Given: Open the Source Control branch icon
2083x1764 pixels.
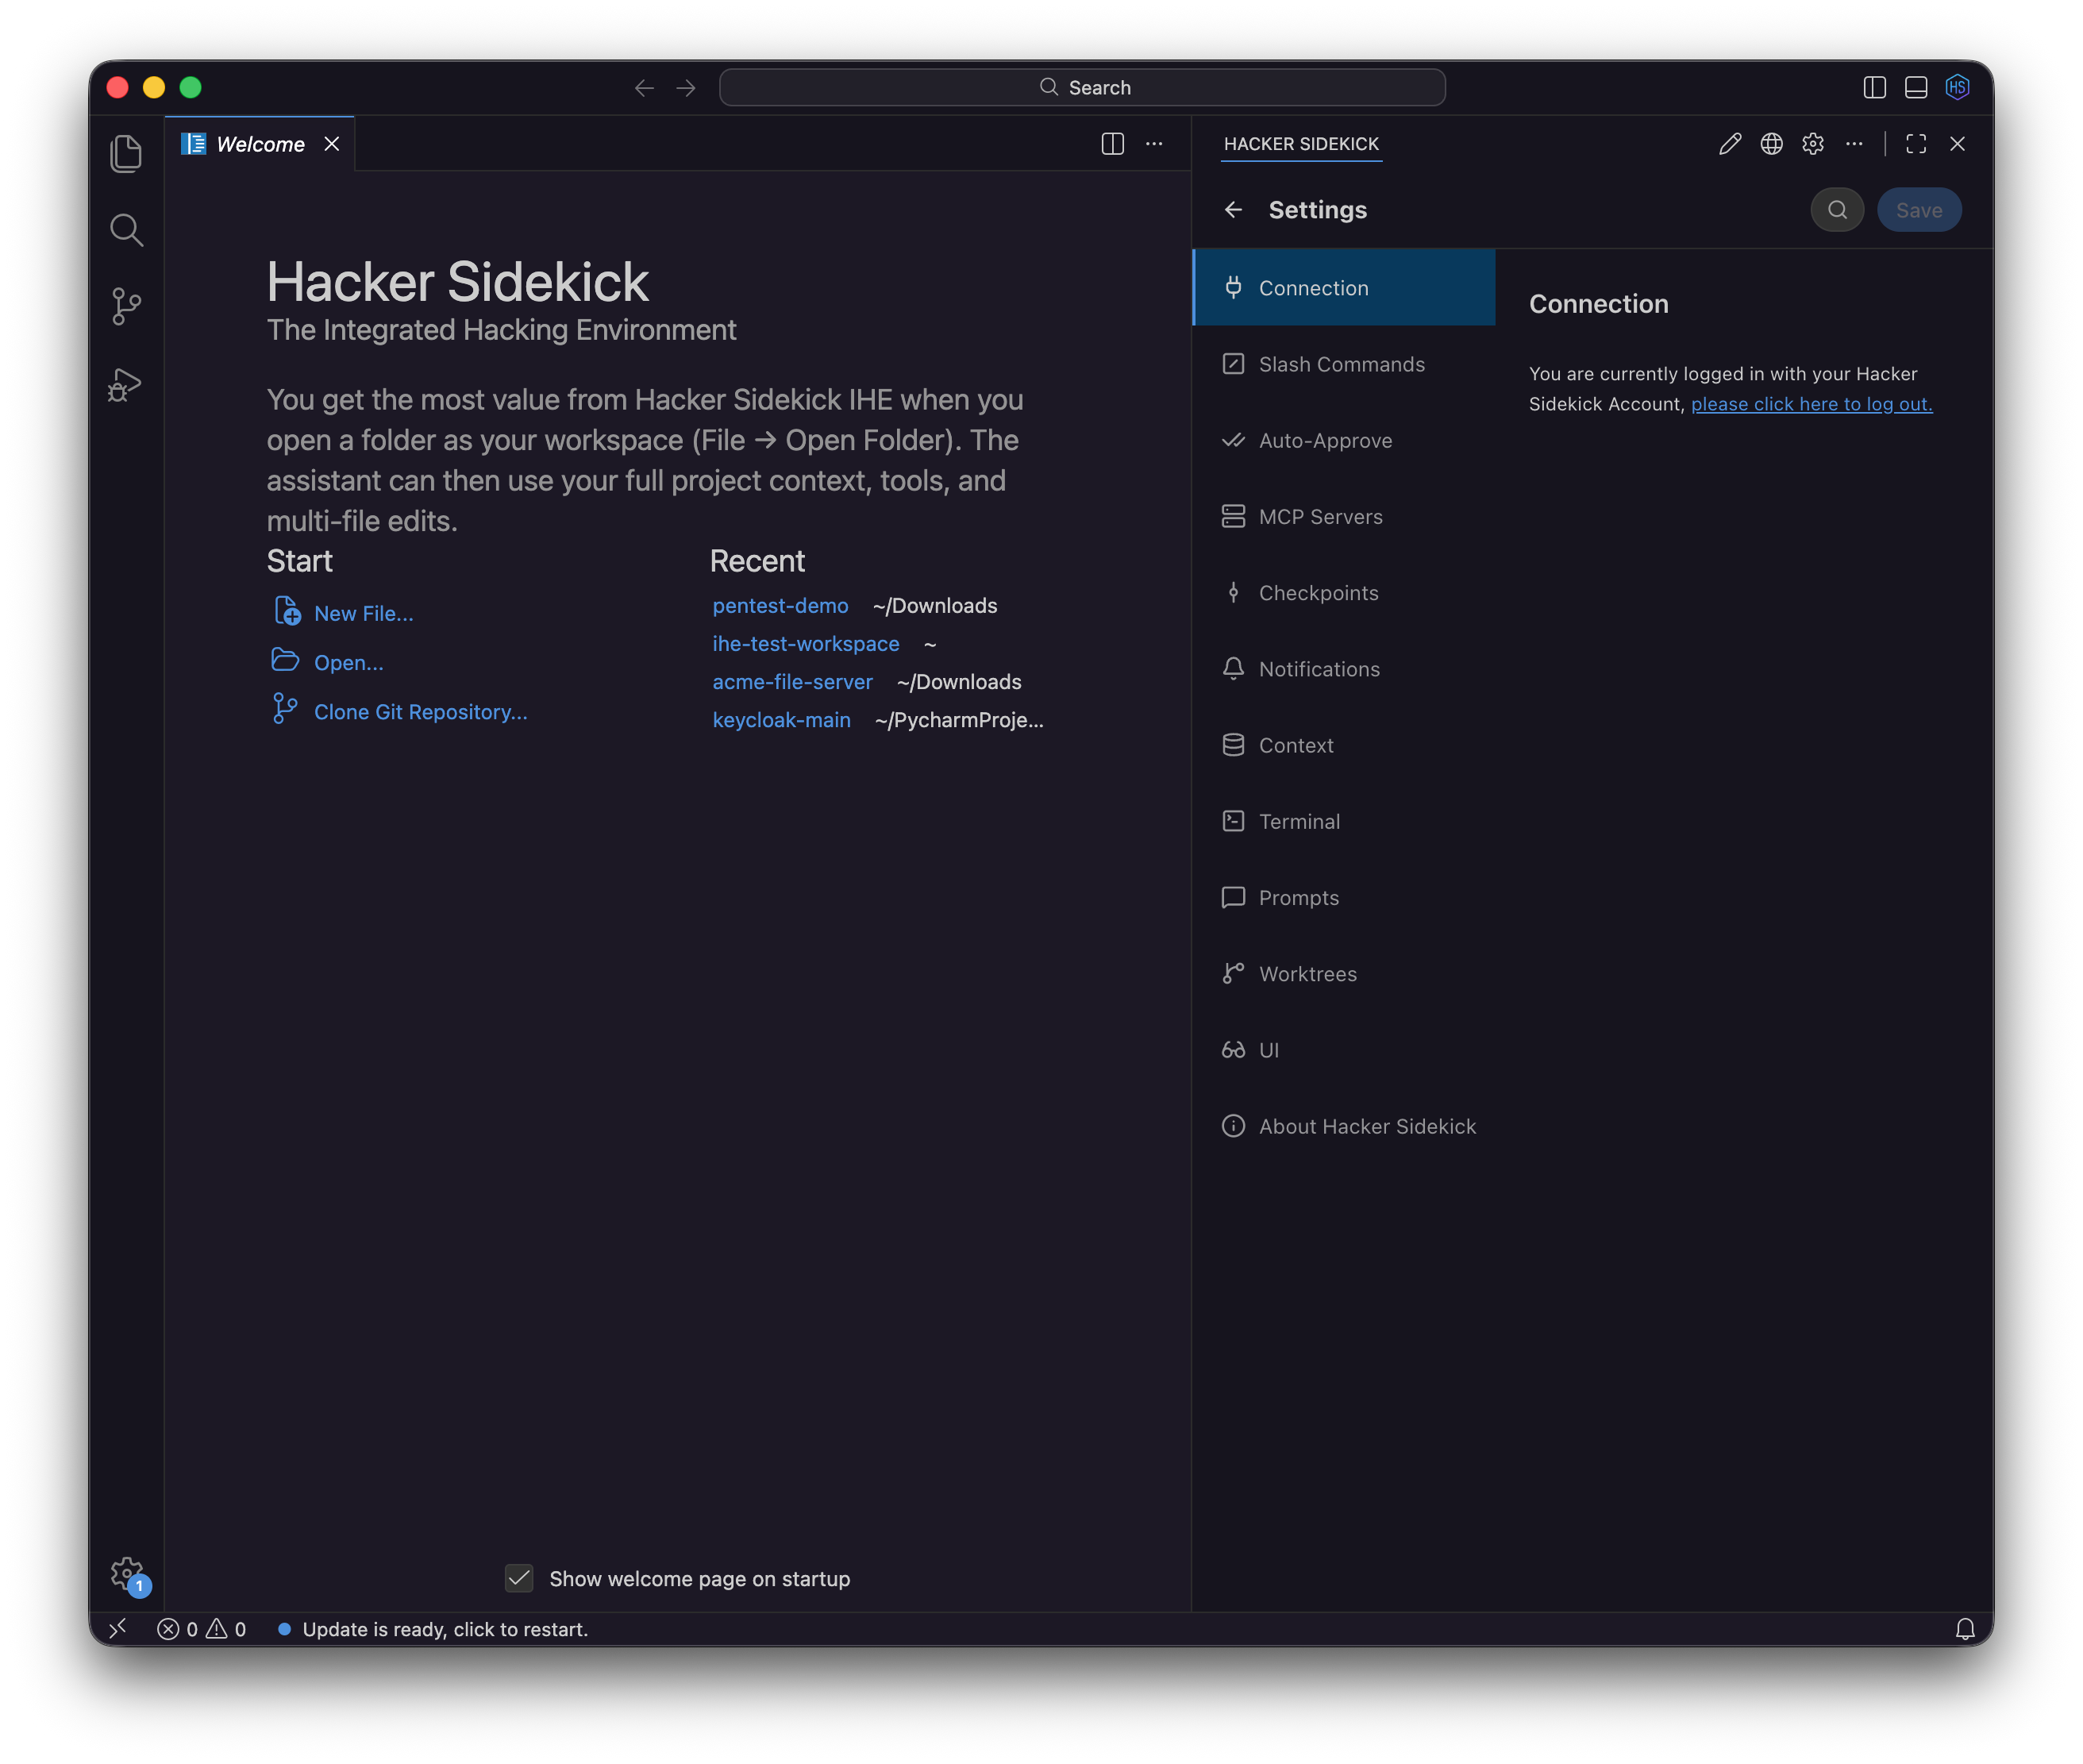Looking at the screenshot, I should pos(126,306).
